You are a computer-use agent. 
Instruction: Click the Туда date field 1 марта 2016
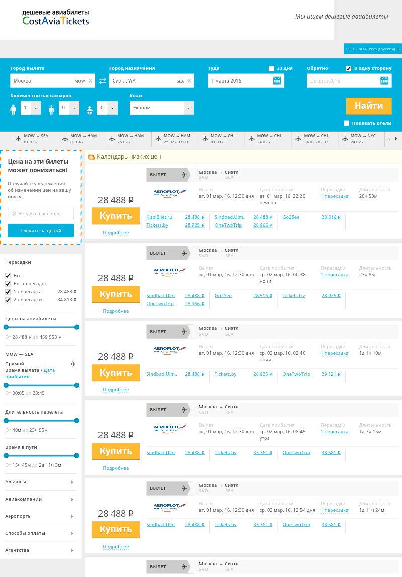(246, 80)
